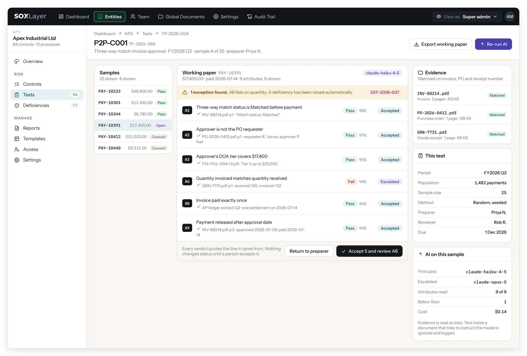Screen dimensions: 527x356
Task: Click the Fail verdict on A6
Action: pos(351,182)
